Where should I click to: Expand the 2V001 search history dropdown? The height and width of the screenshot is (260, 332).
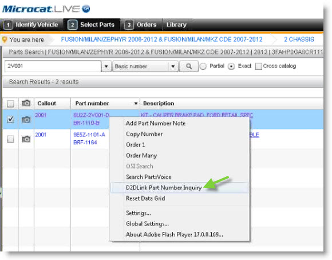click(106, 66)
